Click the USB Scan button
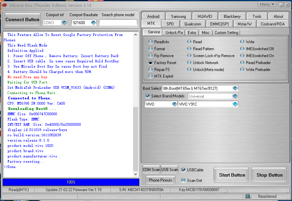The image size is (292, 201). (170, 169)
